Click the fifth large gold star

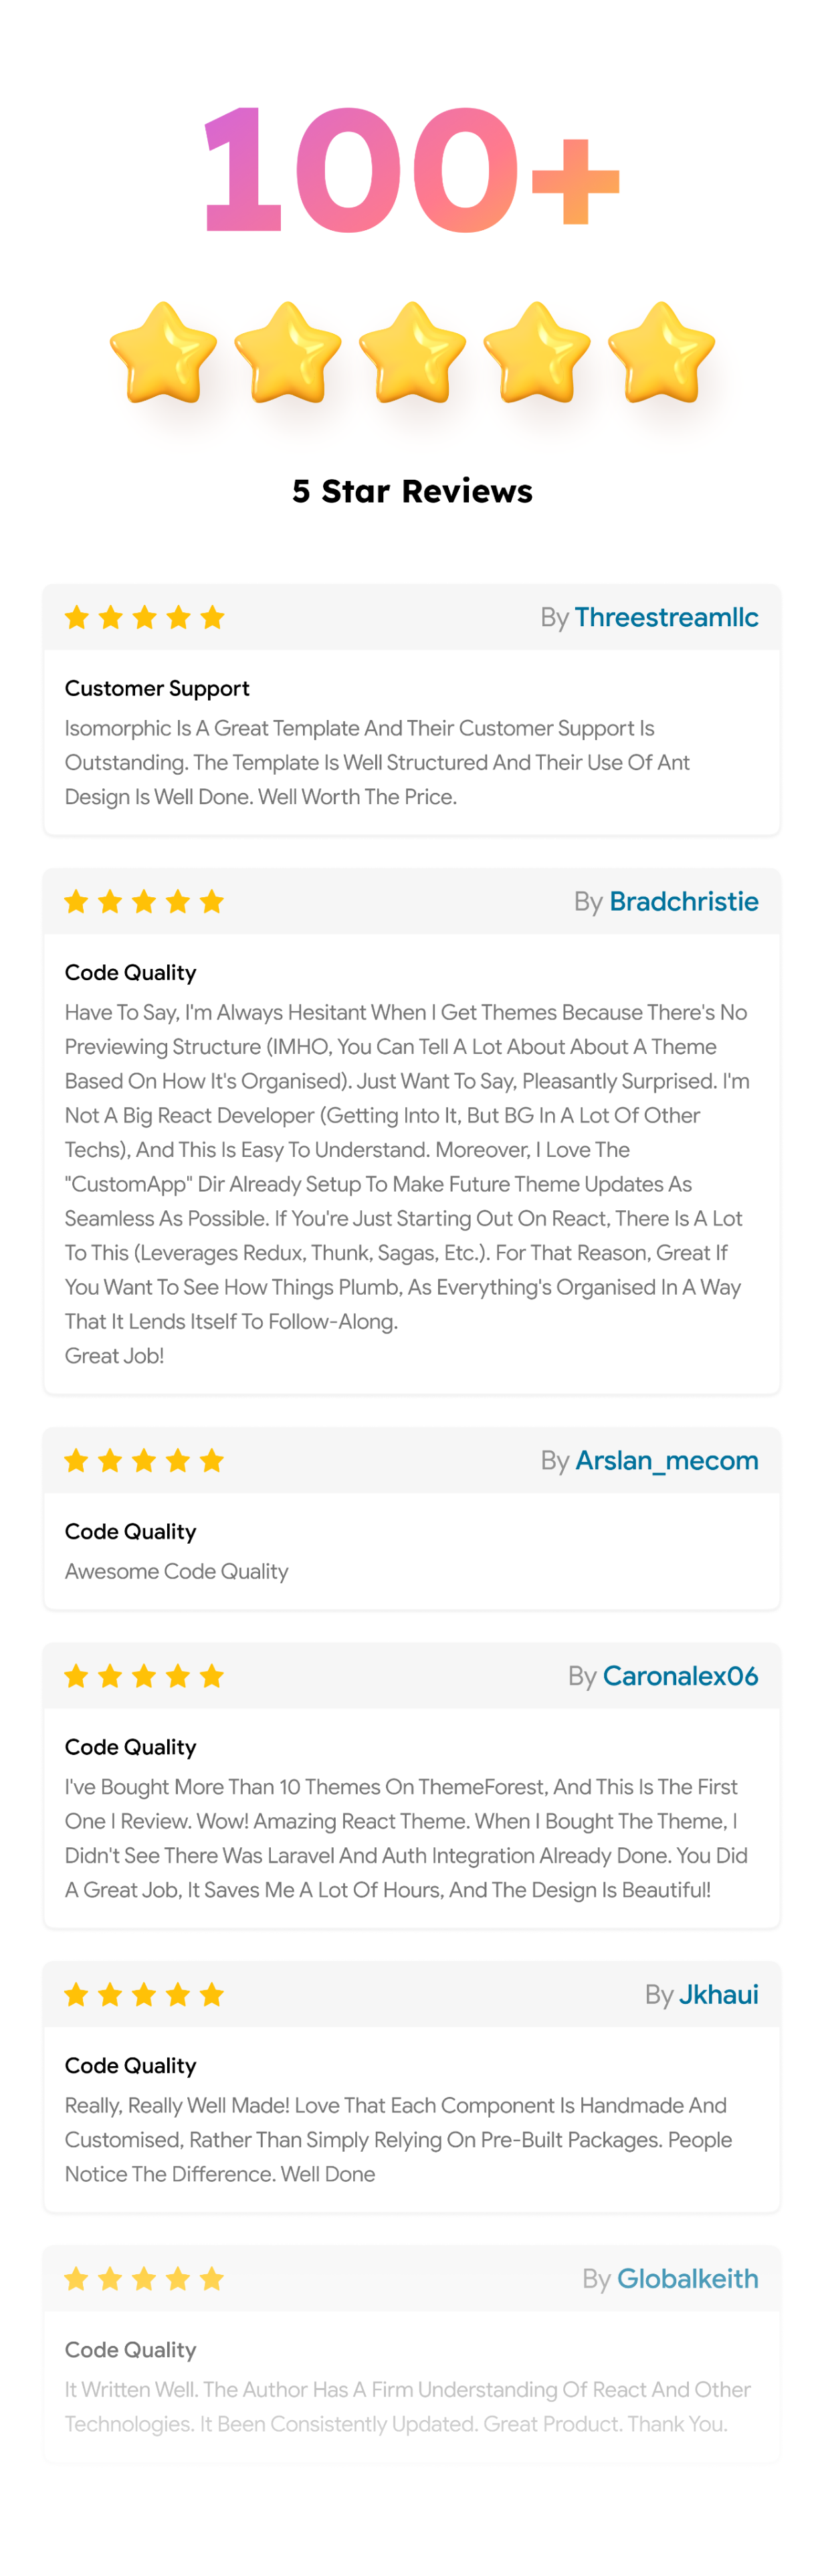point(661,352)
